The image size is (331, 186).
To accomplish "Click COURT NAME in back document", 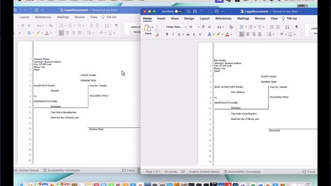I will [x=88, y=75].
